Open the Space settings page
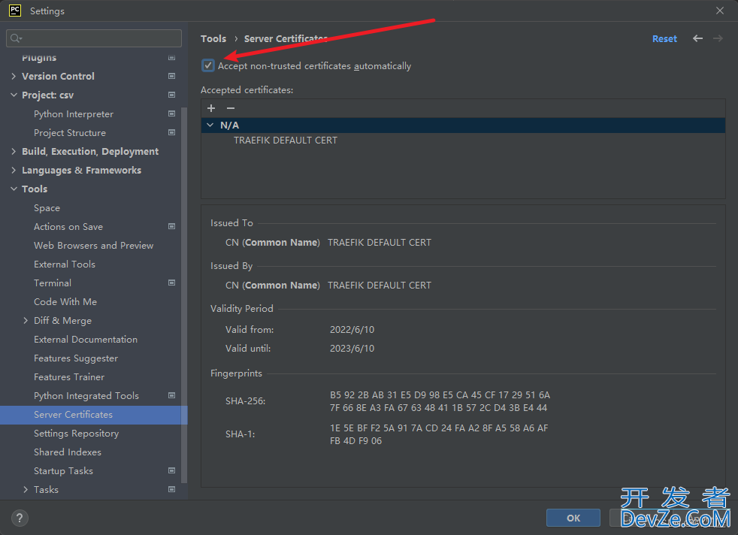 tap(47, 208)
